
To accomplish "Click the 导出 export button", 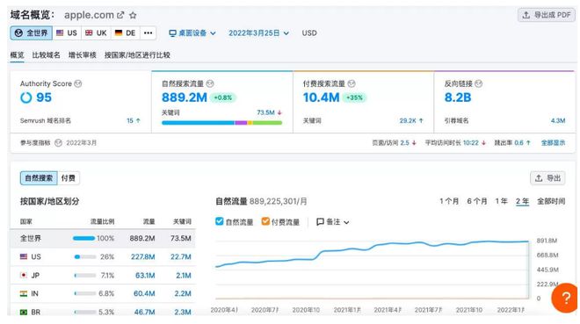I will click(x=547, y=178).
